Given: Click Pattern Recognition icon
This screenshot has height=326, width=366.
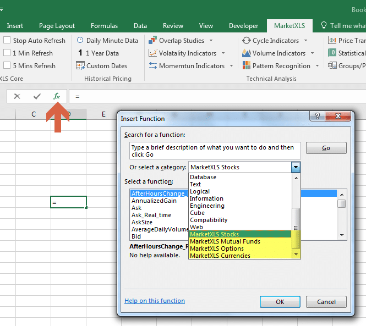Looking at the screenshot, I should [x=246, y=66].
